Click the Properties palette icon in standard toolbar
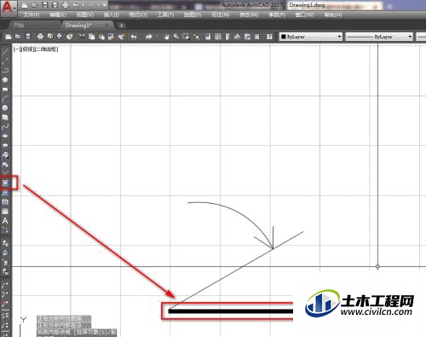 point(208,37)
